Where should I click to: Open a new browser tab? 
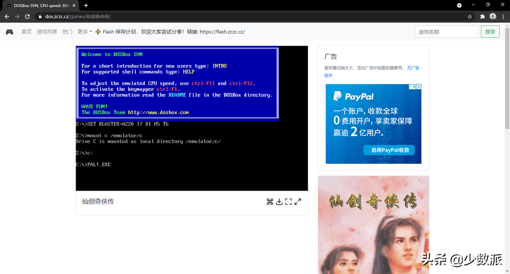pos(86,5)
